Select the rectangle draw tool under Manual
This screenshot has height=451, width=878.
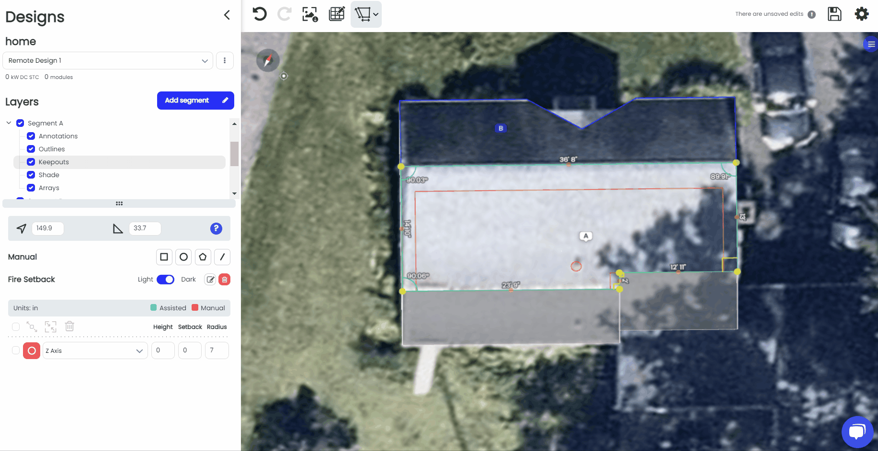coord(164,257)
